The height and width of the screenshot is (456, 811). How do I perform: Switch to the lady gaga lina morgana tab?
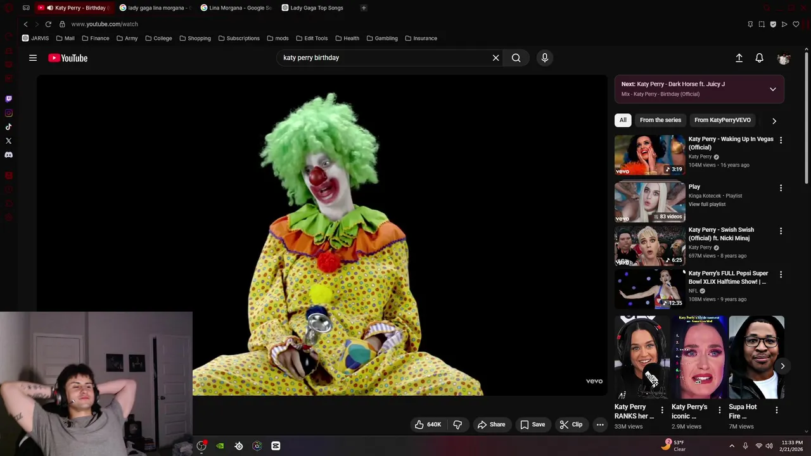coord(155,8)
